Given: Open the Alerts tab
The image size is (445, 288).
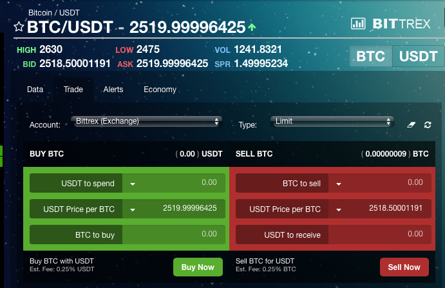Looking at the screenshot, I should pyautogui.click(x=113, y=90).
